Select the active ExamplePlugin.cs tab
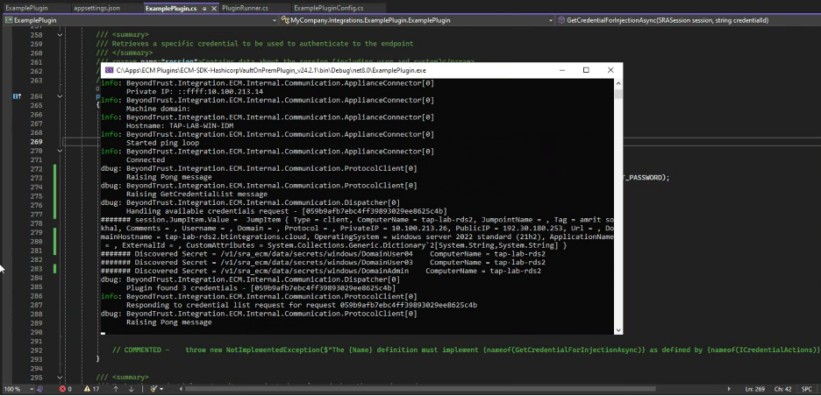The width and height of the screenshot is (821, 396). pos(171,9)
